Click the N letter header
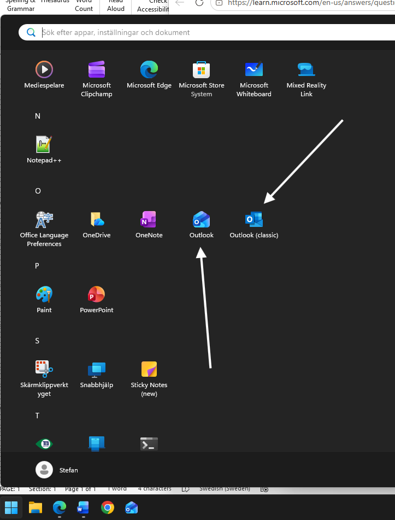The height and width of the screenshot is (520, 395). [x=38, y=116]
